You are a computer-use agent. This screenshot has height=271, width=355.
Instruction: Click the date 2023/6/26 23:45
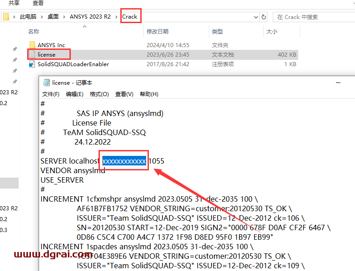point(168,55)
